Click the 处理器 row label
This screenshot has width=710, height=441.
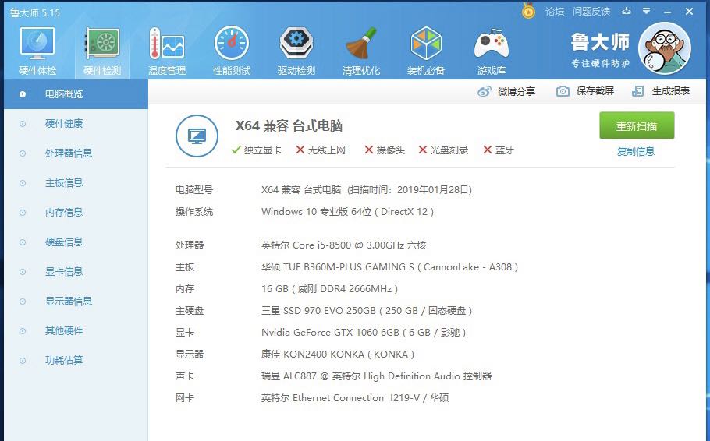click(x=190, y=245)
